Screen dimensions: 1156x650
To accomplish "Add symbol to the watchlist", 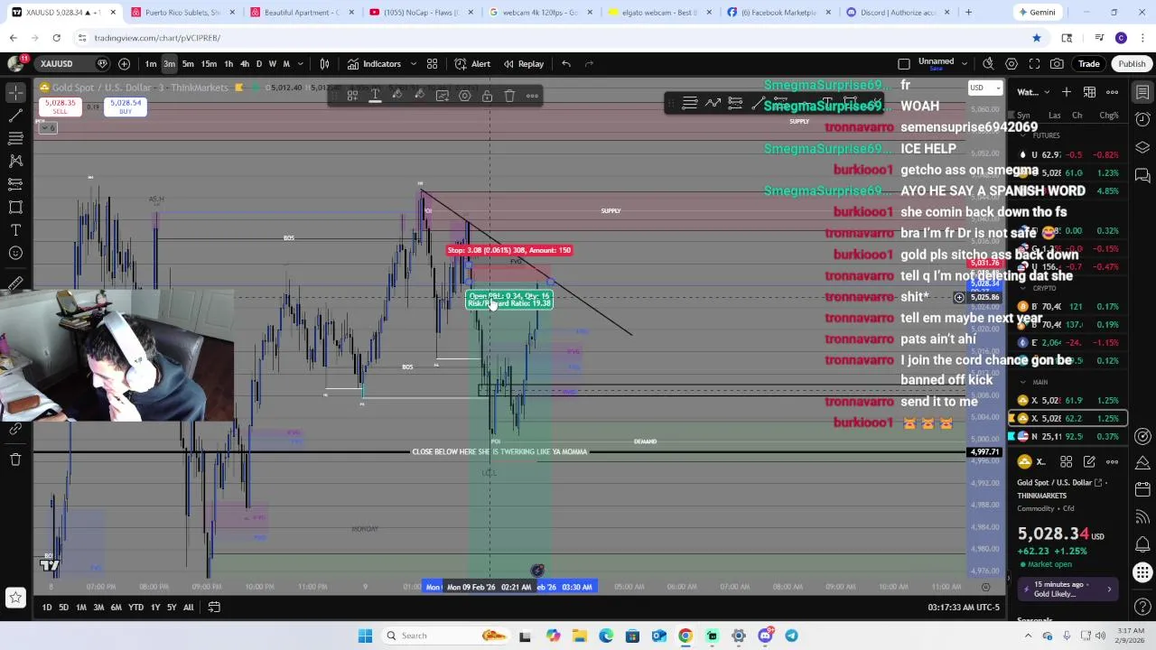I will click(x=1067, y=92).
